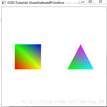Click the D3D Tutorial window app icon
This screenshot has width=107, height=107.
(4, 3)
